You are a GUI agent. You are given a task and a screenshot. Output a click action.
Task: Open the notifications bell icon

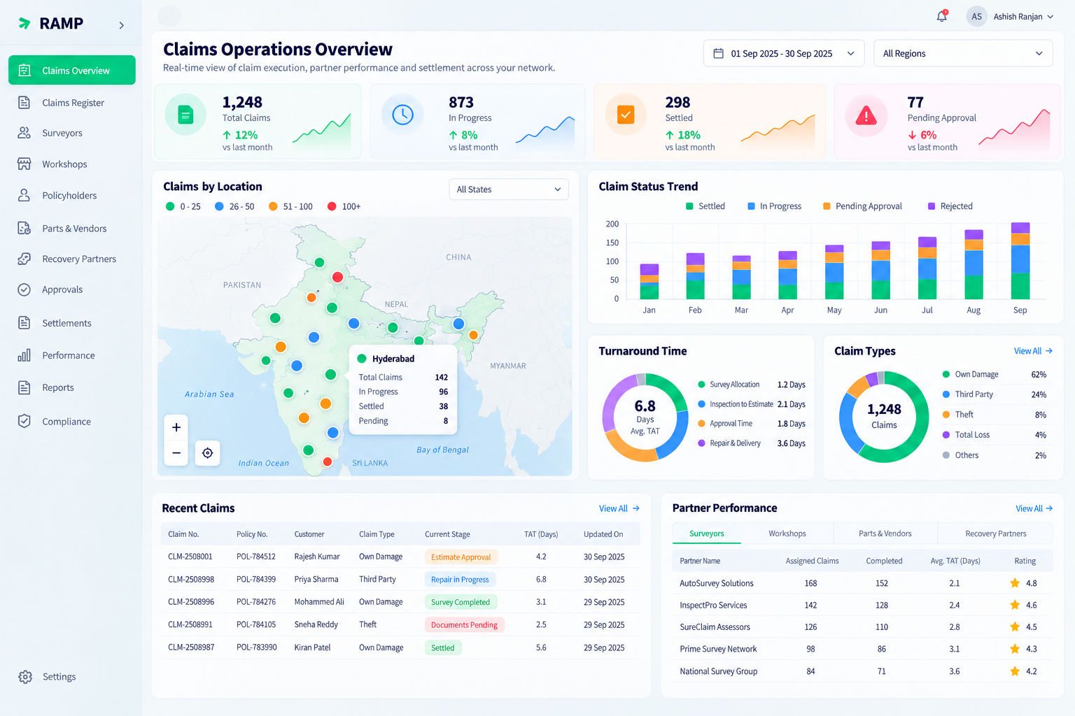942,16
